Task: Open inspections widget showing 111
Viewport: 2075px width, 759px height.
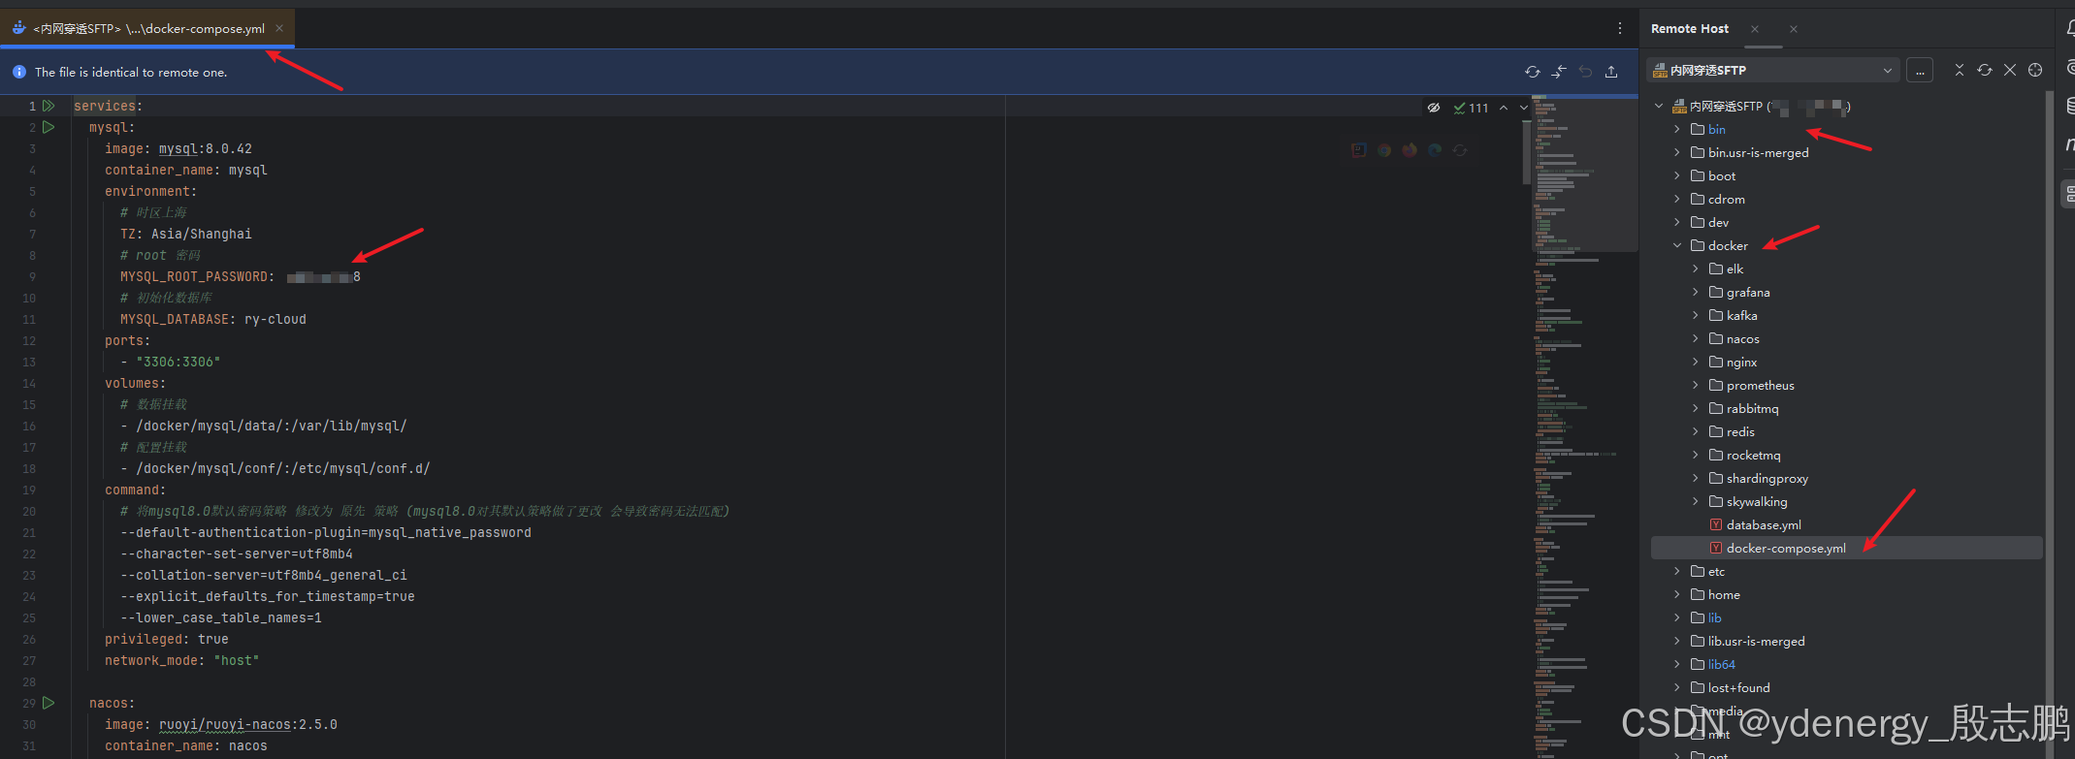Action: click(1471, 108)
